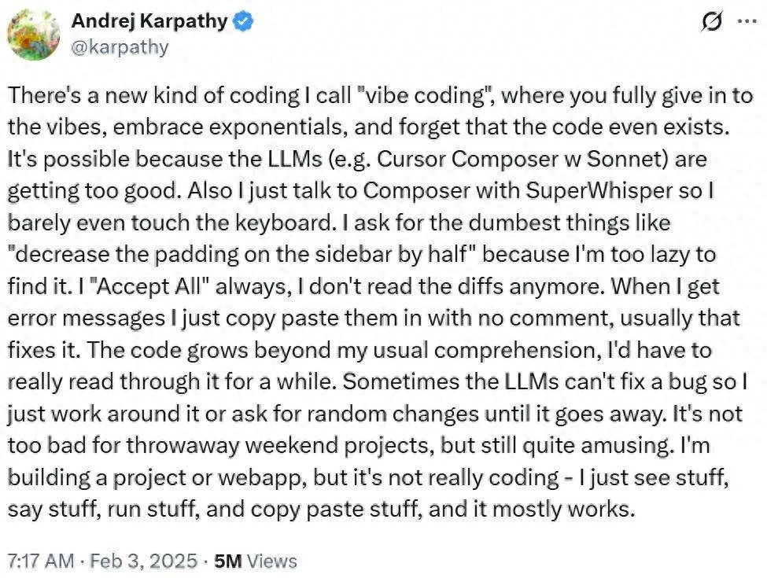Open the three-dot More options menu

coord(745,22)
